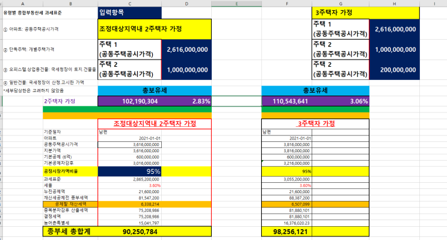Select the 6,338,214 deduction value
Viewport: 447px width, 240px height.
pyautogui.click(x=130, y=204)
